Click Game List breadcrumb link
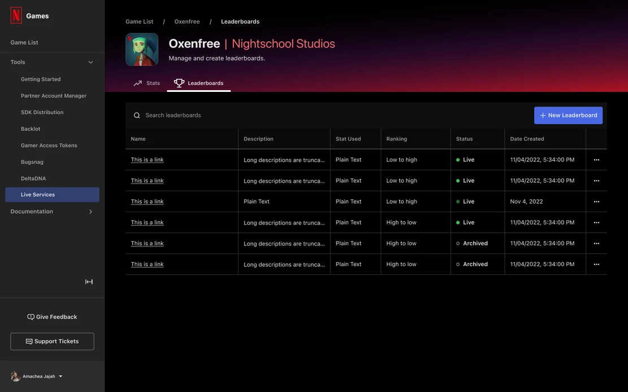 (139, 21)
